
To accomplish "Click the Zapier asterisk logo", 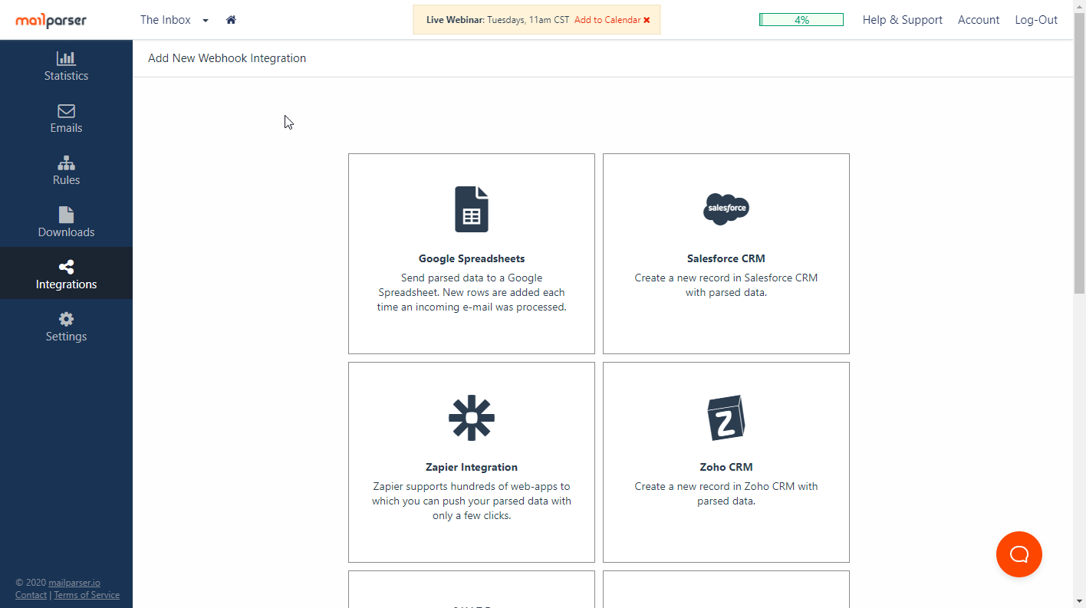I will click(x=472, y=418).
